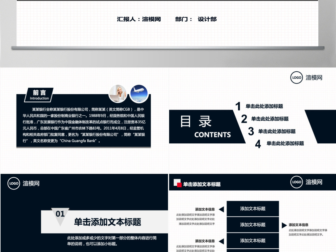Click 单击此处添加标题 next to number 4
Screen dimensions: 336x252
(285, 143)
